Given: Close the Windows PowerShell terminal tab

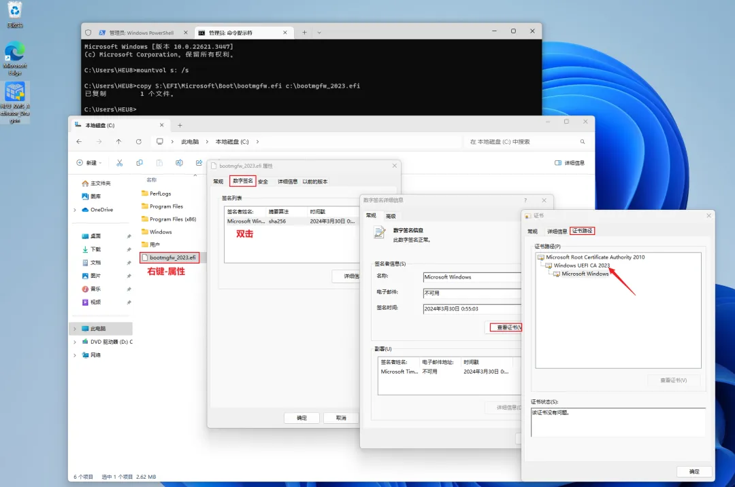Looking at the screenshot, I should [x=186, y=33].
